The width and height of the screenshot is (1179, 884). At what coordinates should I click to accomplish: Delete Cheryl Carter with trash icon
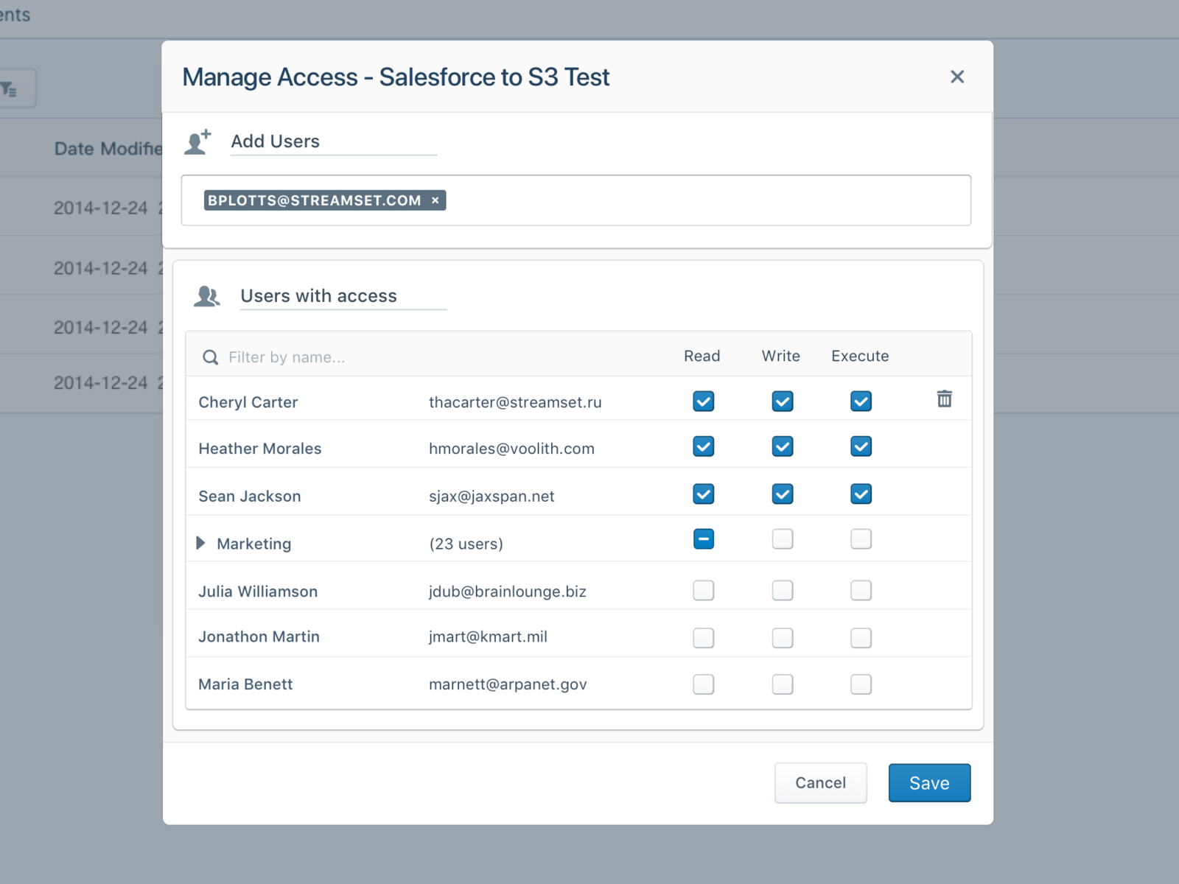coord(945,399)
